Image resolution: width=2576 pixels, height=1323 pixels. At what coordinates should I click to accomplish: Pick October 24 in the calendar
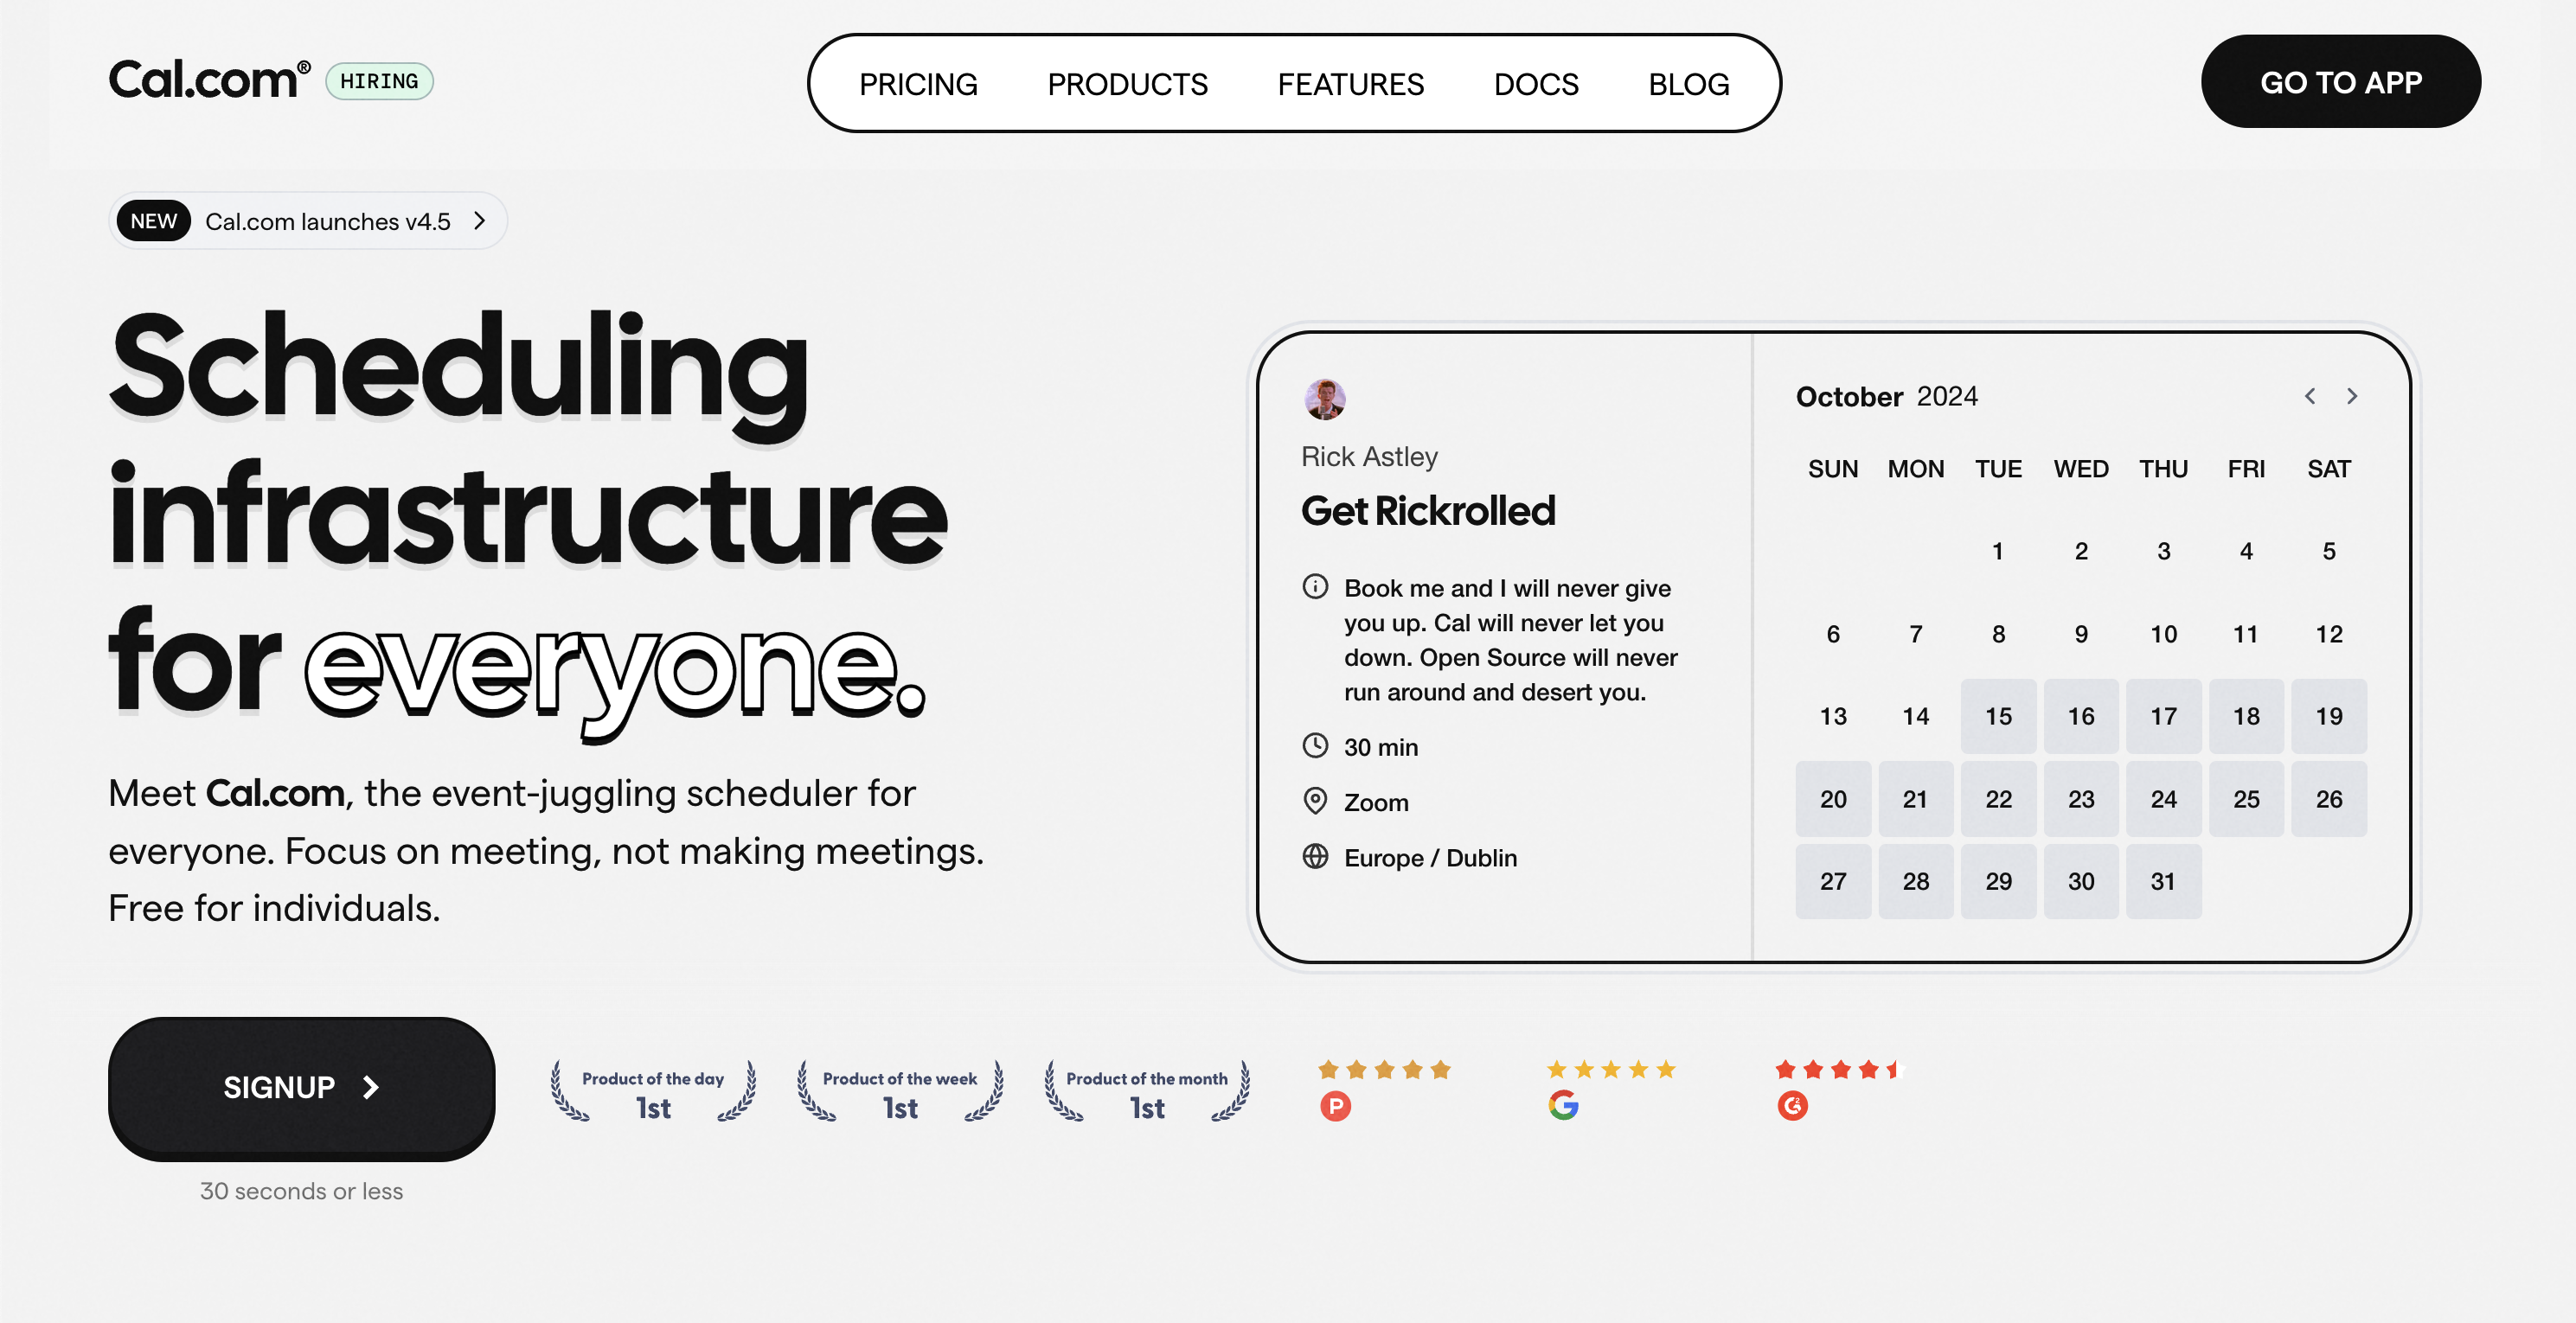point(2163,799)
